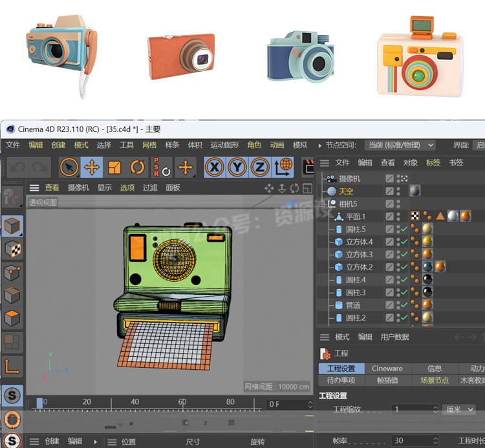Screen dimensions: 485x448
Task: Toggle visibility dots for 天空 object
Action: pos(398,191)
